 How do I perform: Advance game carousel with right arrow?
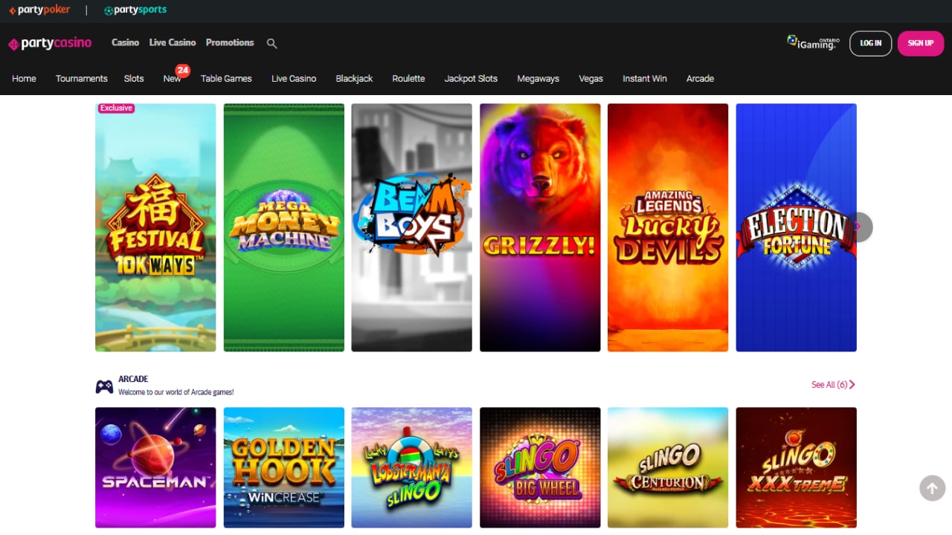[860, 227]
